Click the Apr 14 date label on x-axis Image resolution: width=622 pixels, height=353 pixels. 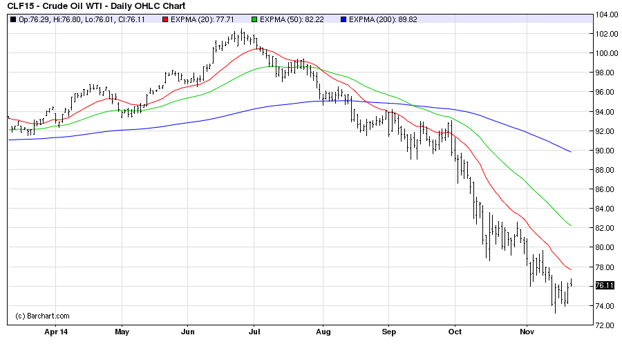pos(57,332)
